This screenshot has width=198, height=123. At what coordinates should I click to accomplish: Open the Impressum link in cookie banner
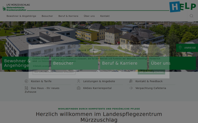(71, 61)
